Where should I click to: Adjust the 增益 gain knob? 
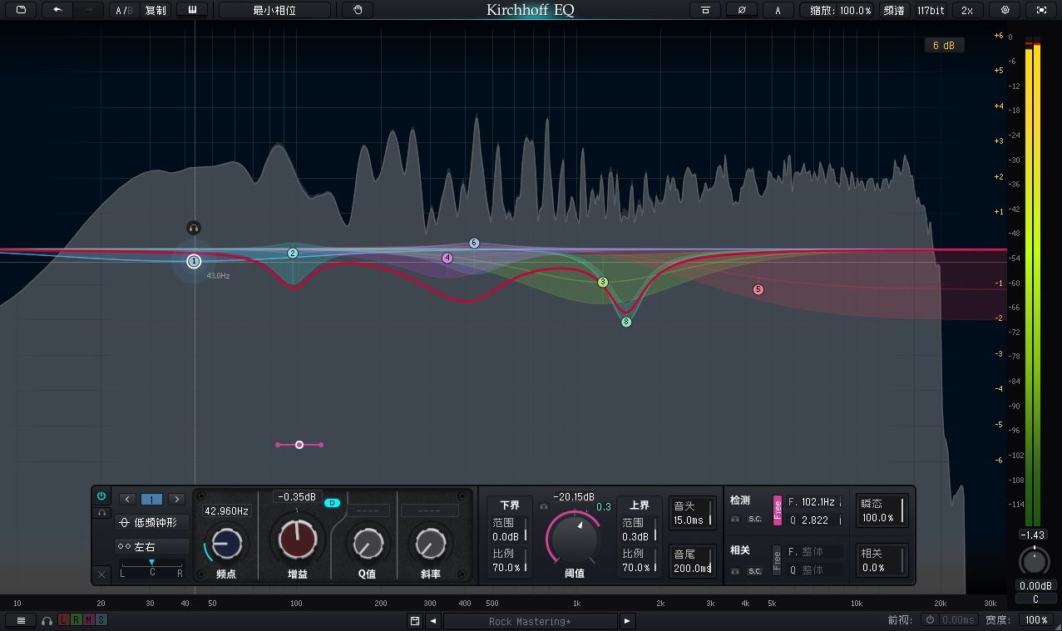point(298,539)
